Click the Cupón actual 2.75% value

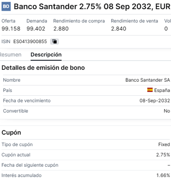pyautogui.click(x=163, y=155)
